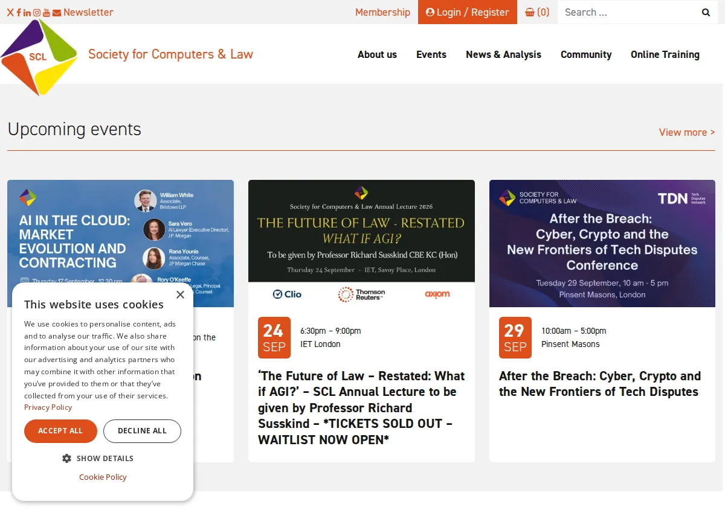The image size is (725, 513).
Task: Click the cookie settings gear icon
Action: tap(66, 459)
